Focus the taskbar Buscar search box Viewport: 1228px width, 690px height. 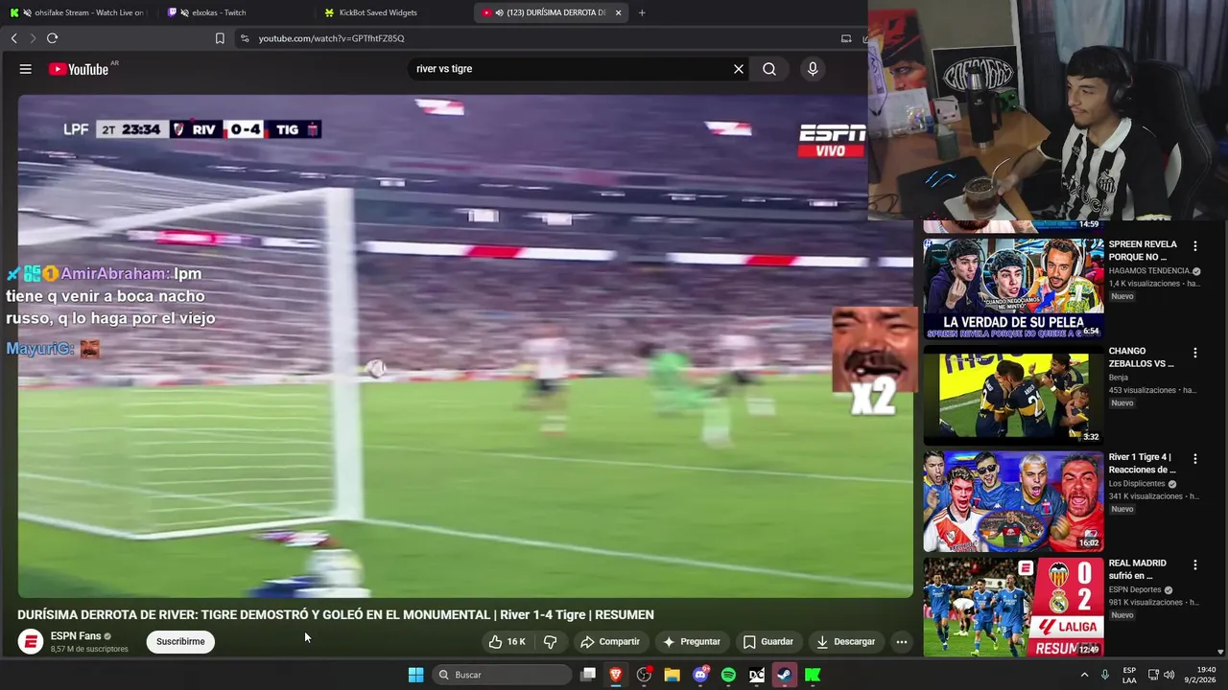pos(502,675)
